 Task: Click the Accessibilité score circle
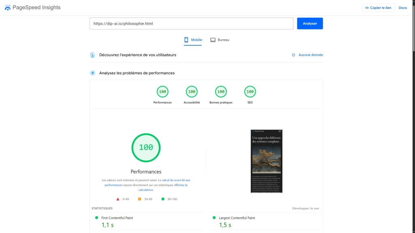tap(191, 91)
